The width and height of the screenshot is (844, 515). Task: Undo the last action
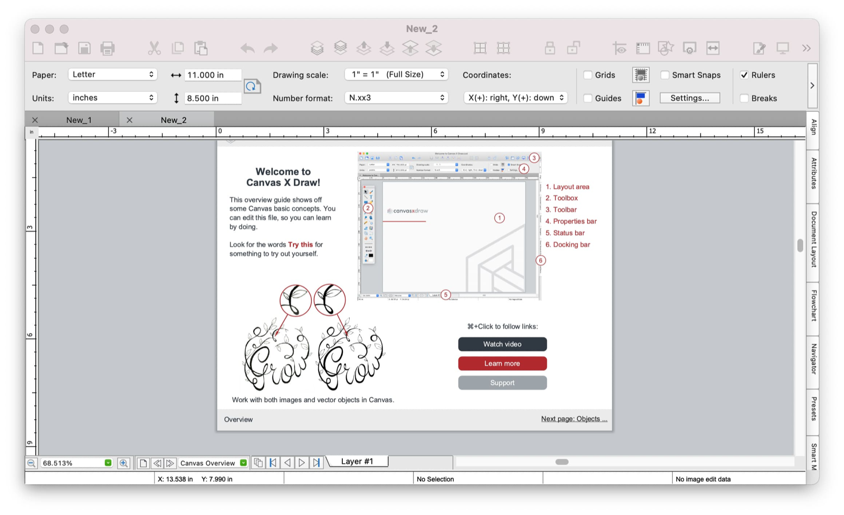tap(247, 49)
